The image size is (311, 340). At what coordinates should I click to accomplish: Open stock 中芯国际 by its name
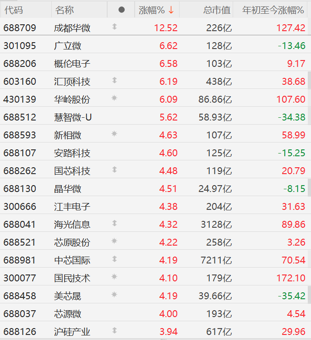[x=72, y=260]
